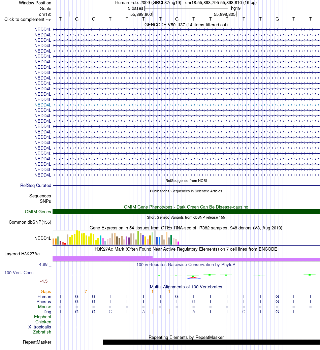
Task: Click the OMIM Genes track label
Action: point(38,212)
